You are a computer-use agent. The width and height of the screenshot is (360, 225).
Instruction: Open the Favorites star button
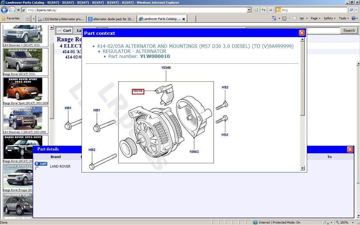(x=11, y=19)
